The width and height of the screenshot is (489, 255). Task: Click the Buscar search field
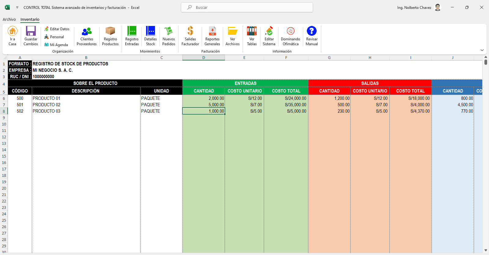(247, 7)
